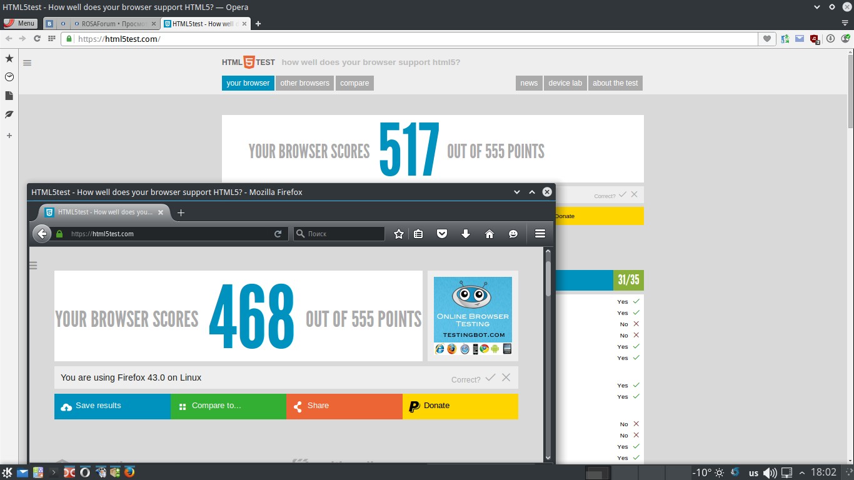The width and height of the screenshot is (854, 480).
Task: Open the uBlock extension icon in Opera
Action: [815, 39]
